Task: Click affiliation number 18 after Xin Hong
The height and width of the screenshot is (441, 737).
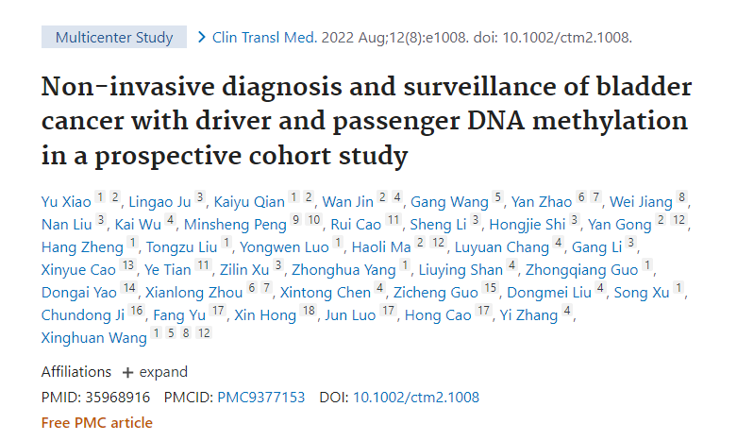Action: pos(308,312)
